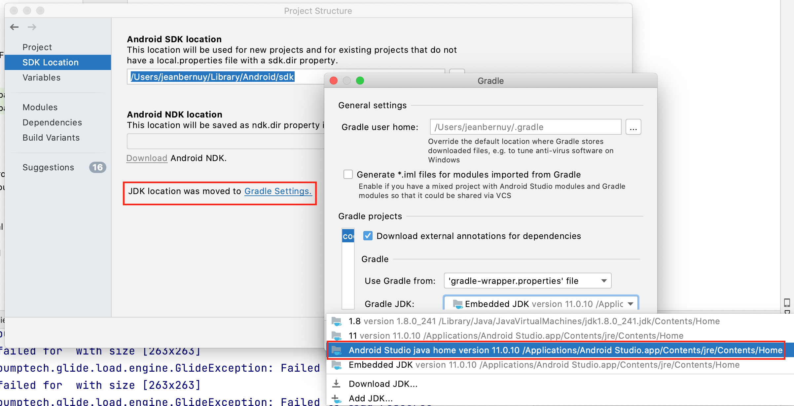
Task: Expand the Gradle JDK combo box arrow
Action: click(631, 304)
